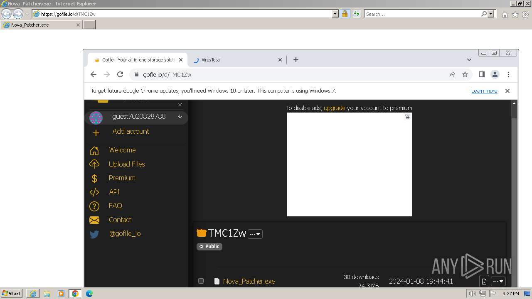Open IE search provider dropdown
This screenshot has height=299, width=532.
(x=491, y=14)
